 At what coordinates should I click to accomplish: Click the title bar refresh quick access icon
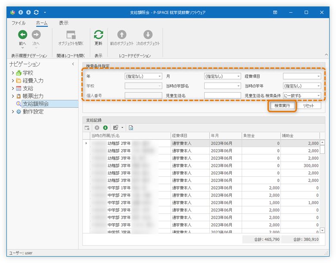(36, 12)
